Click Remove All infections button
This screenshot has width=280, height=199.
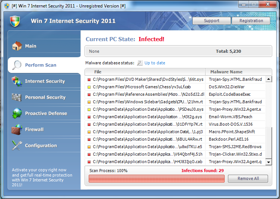(x=248, y=178)
